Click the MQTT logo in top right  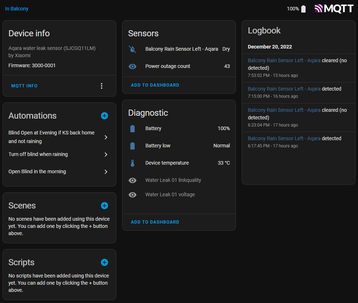pos(334,9)
